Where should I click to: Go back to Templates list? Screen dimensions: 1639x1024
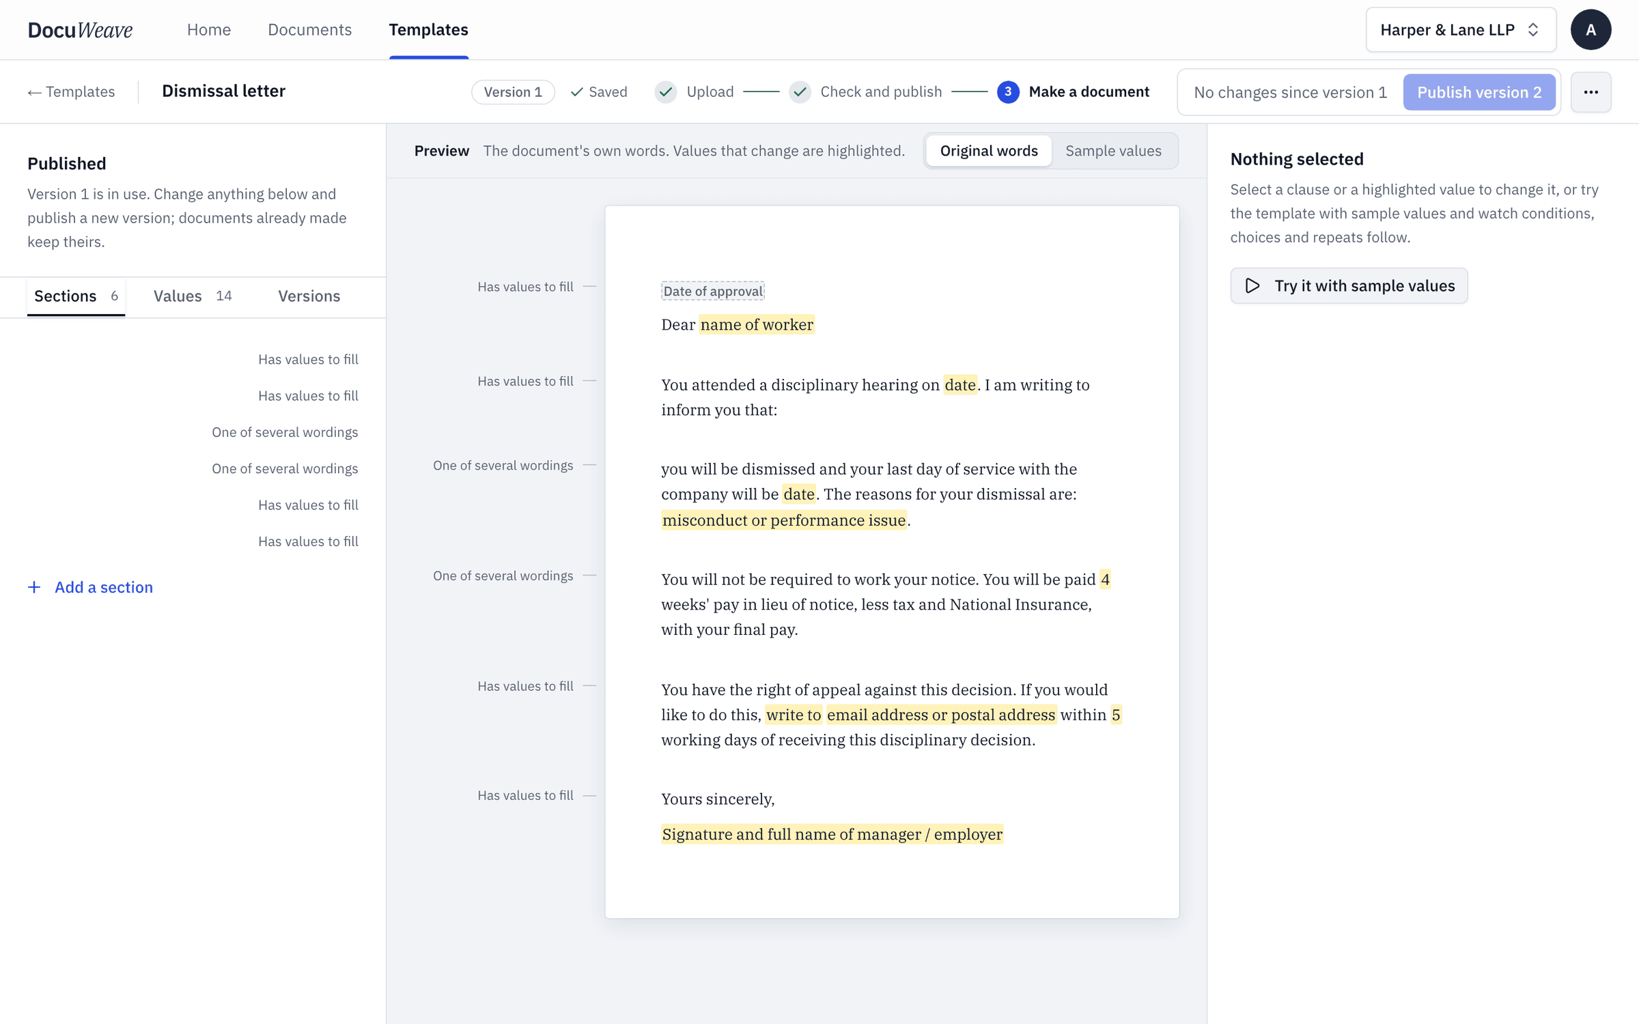click(71, 91)
